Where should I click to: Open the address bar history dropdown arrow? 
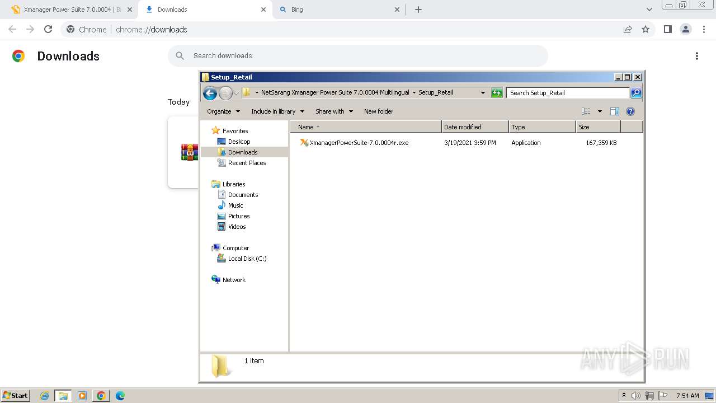(x=483, y=93)
